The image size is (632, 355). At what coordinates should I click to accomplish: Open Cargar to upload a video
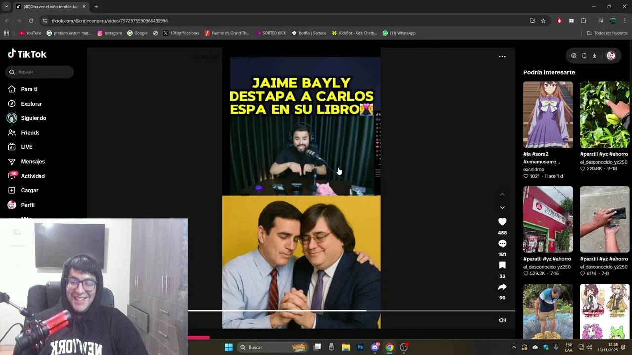23,190
